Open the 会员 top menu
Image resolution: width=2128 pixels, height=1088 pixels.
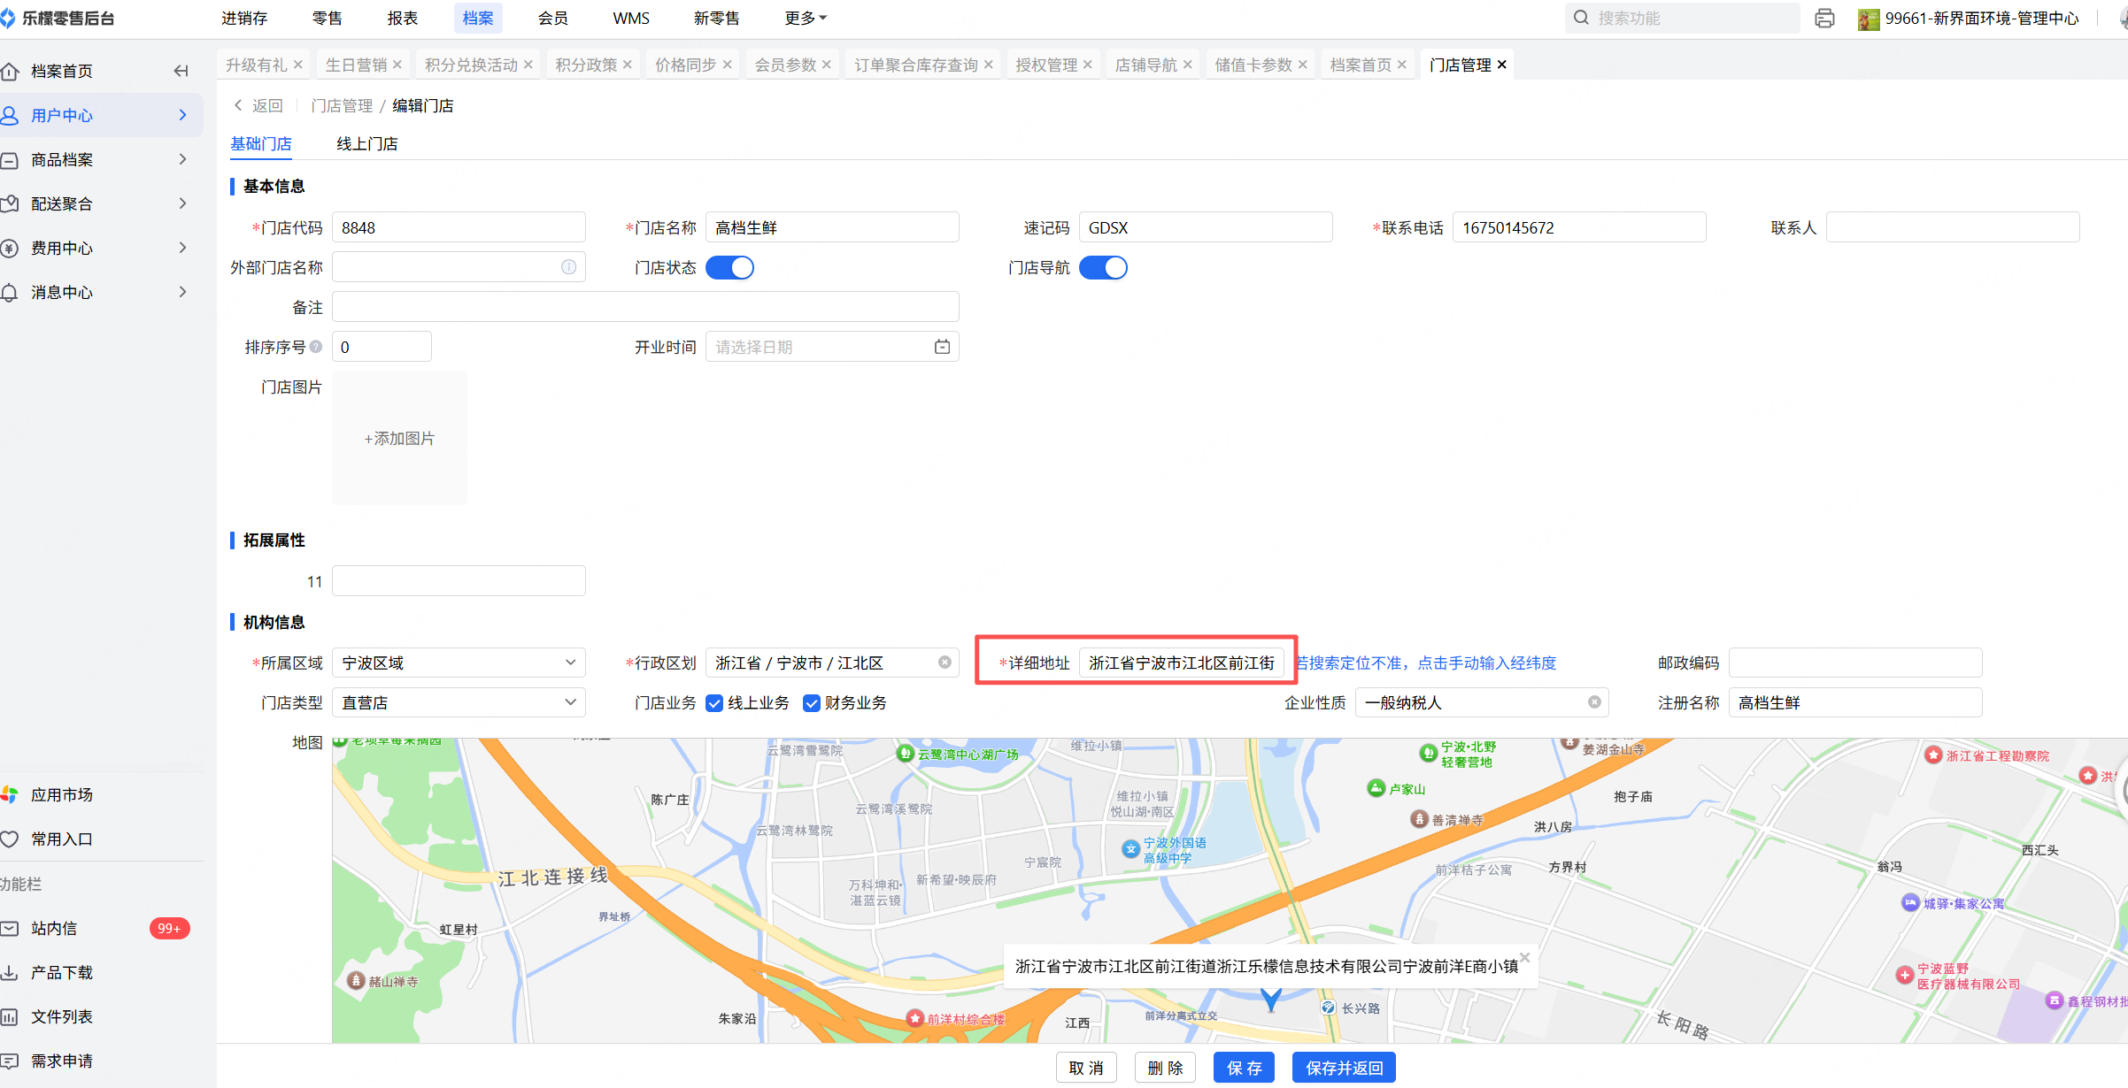[x=552, y=18]
